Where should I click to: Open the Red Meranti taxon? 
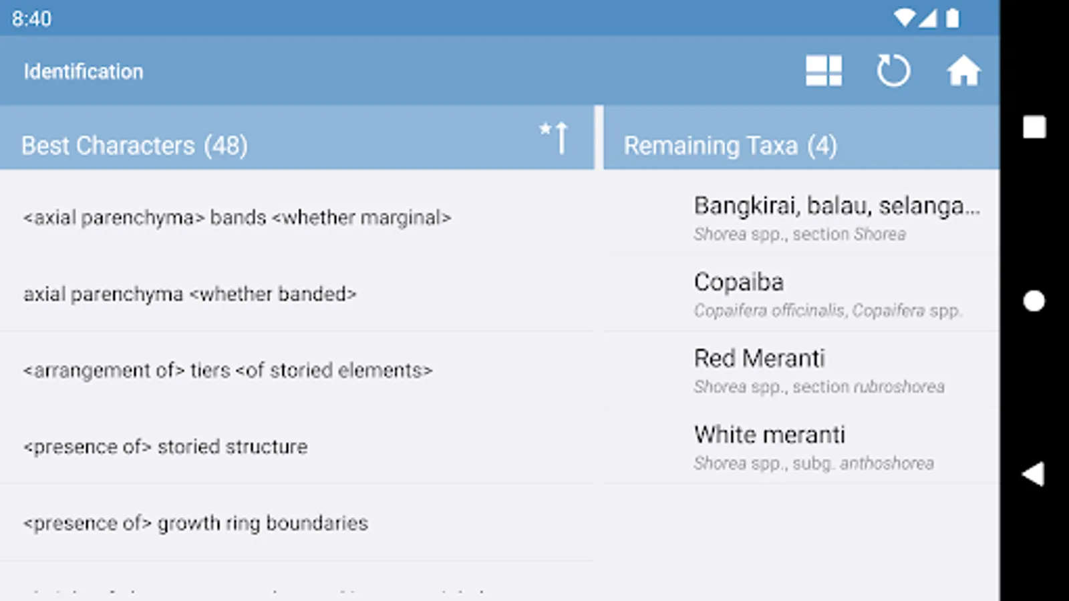(818, 370)
